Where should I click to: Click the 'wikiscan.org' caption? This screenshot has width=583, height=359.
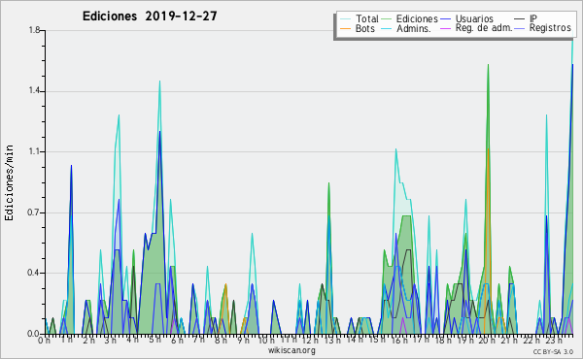tap(291, 350)
